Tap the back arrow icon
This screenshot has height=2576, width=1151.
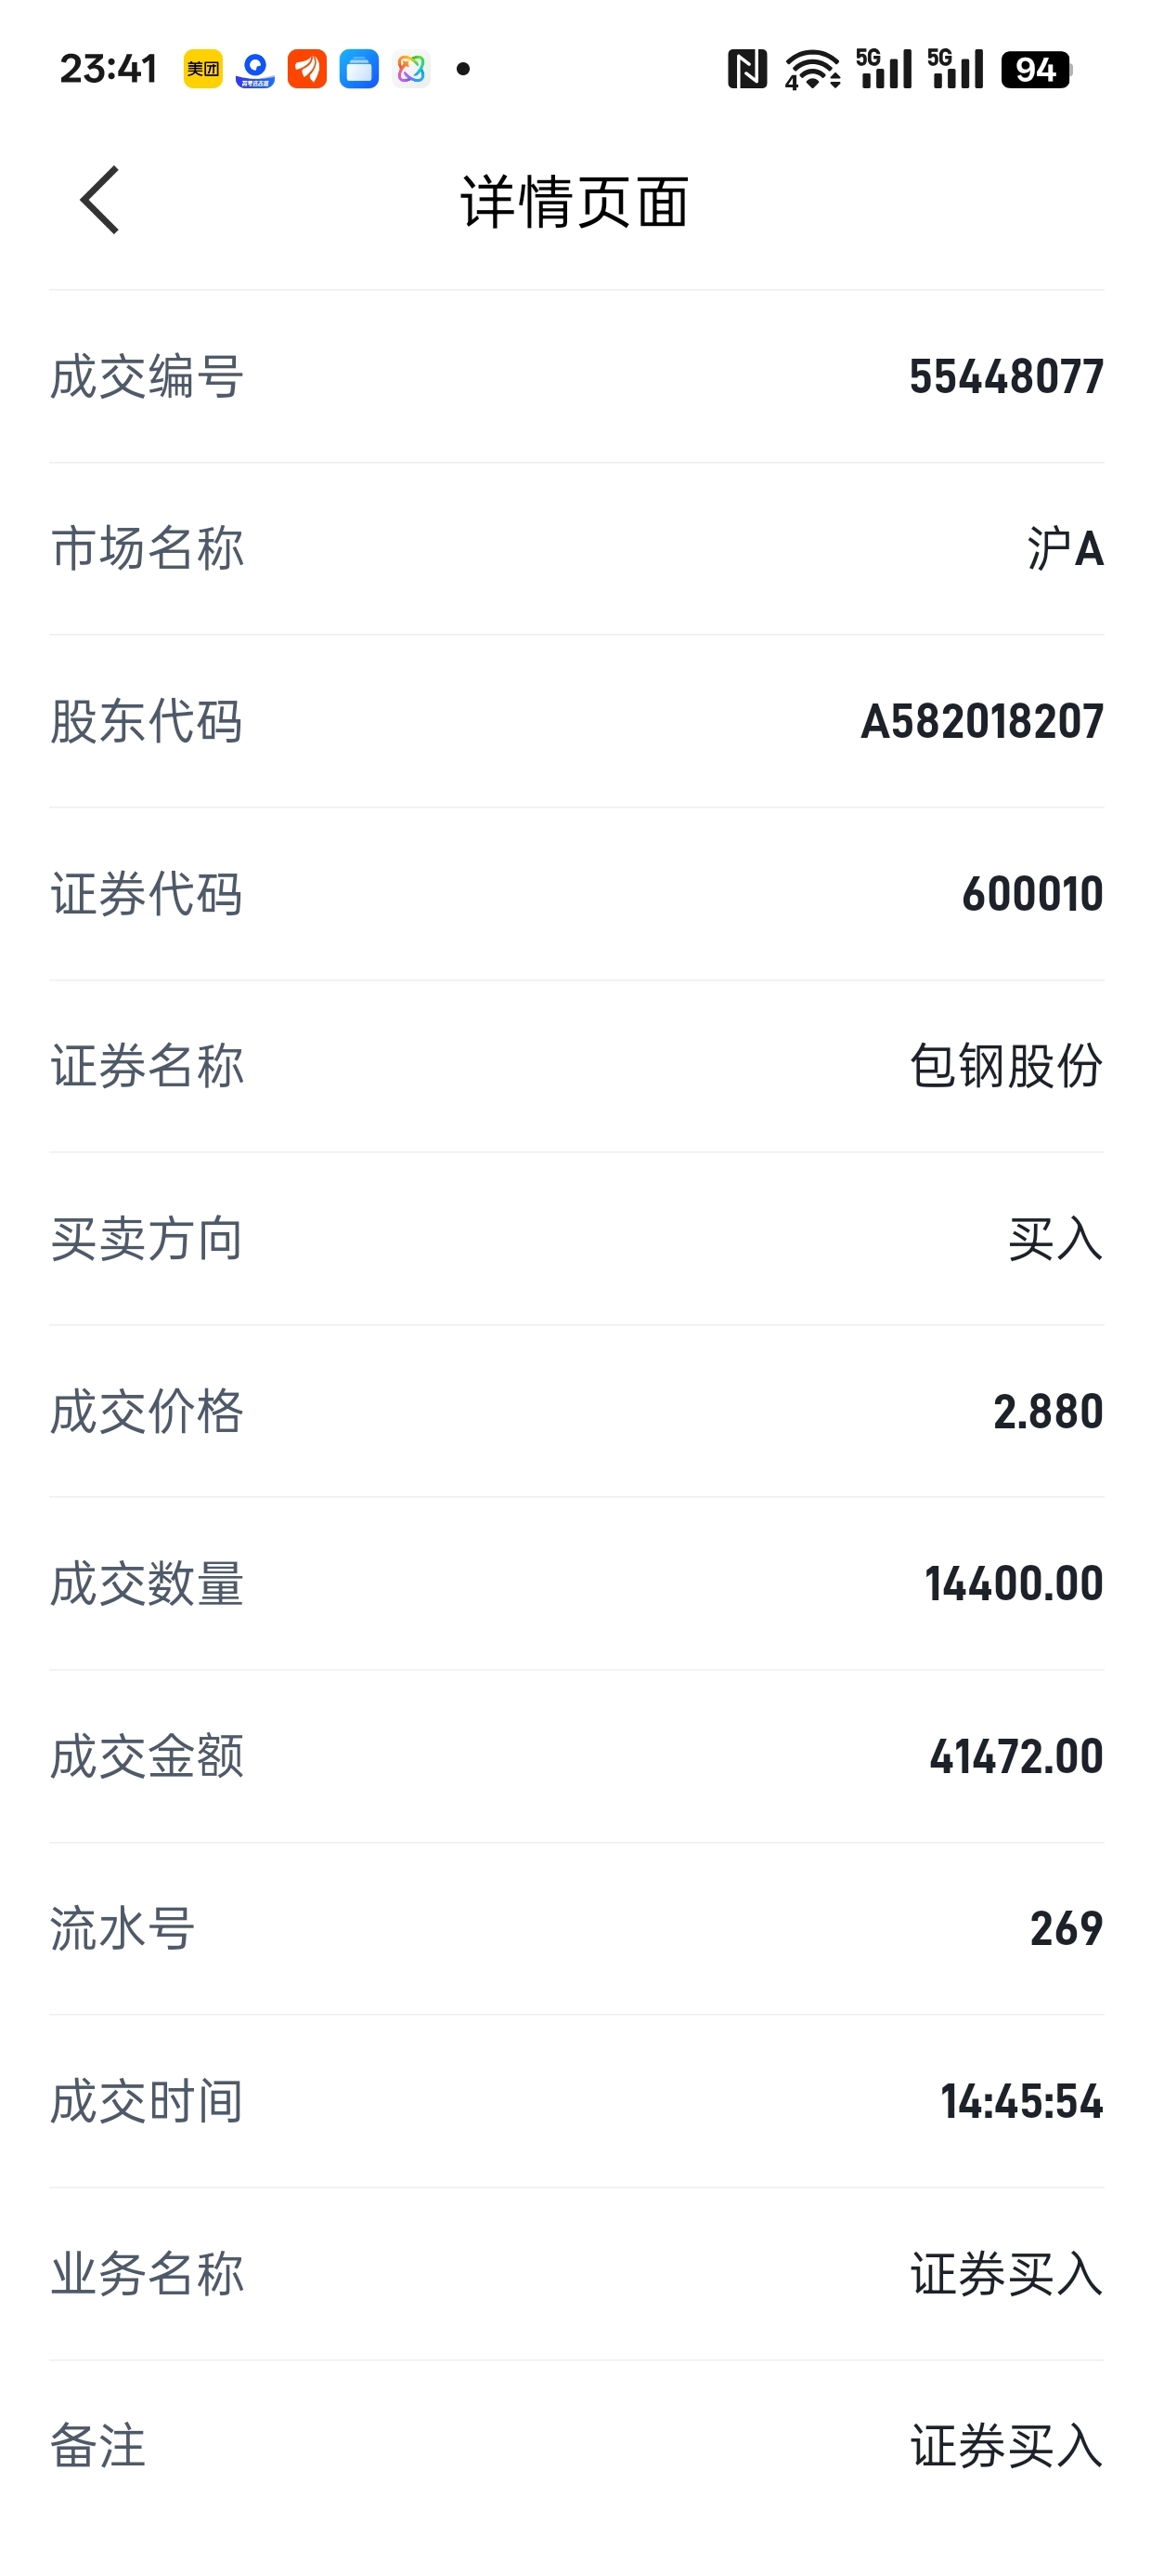(x=100, y=200)
